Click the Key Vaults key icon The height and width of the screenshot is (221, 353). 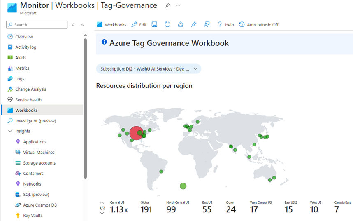tap(18, 215)
